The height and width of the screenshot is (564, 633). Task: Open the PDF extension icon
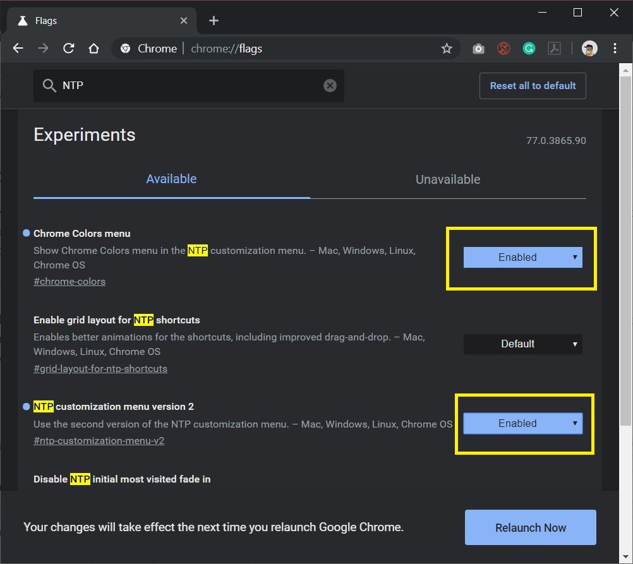[554, 49]
